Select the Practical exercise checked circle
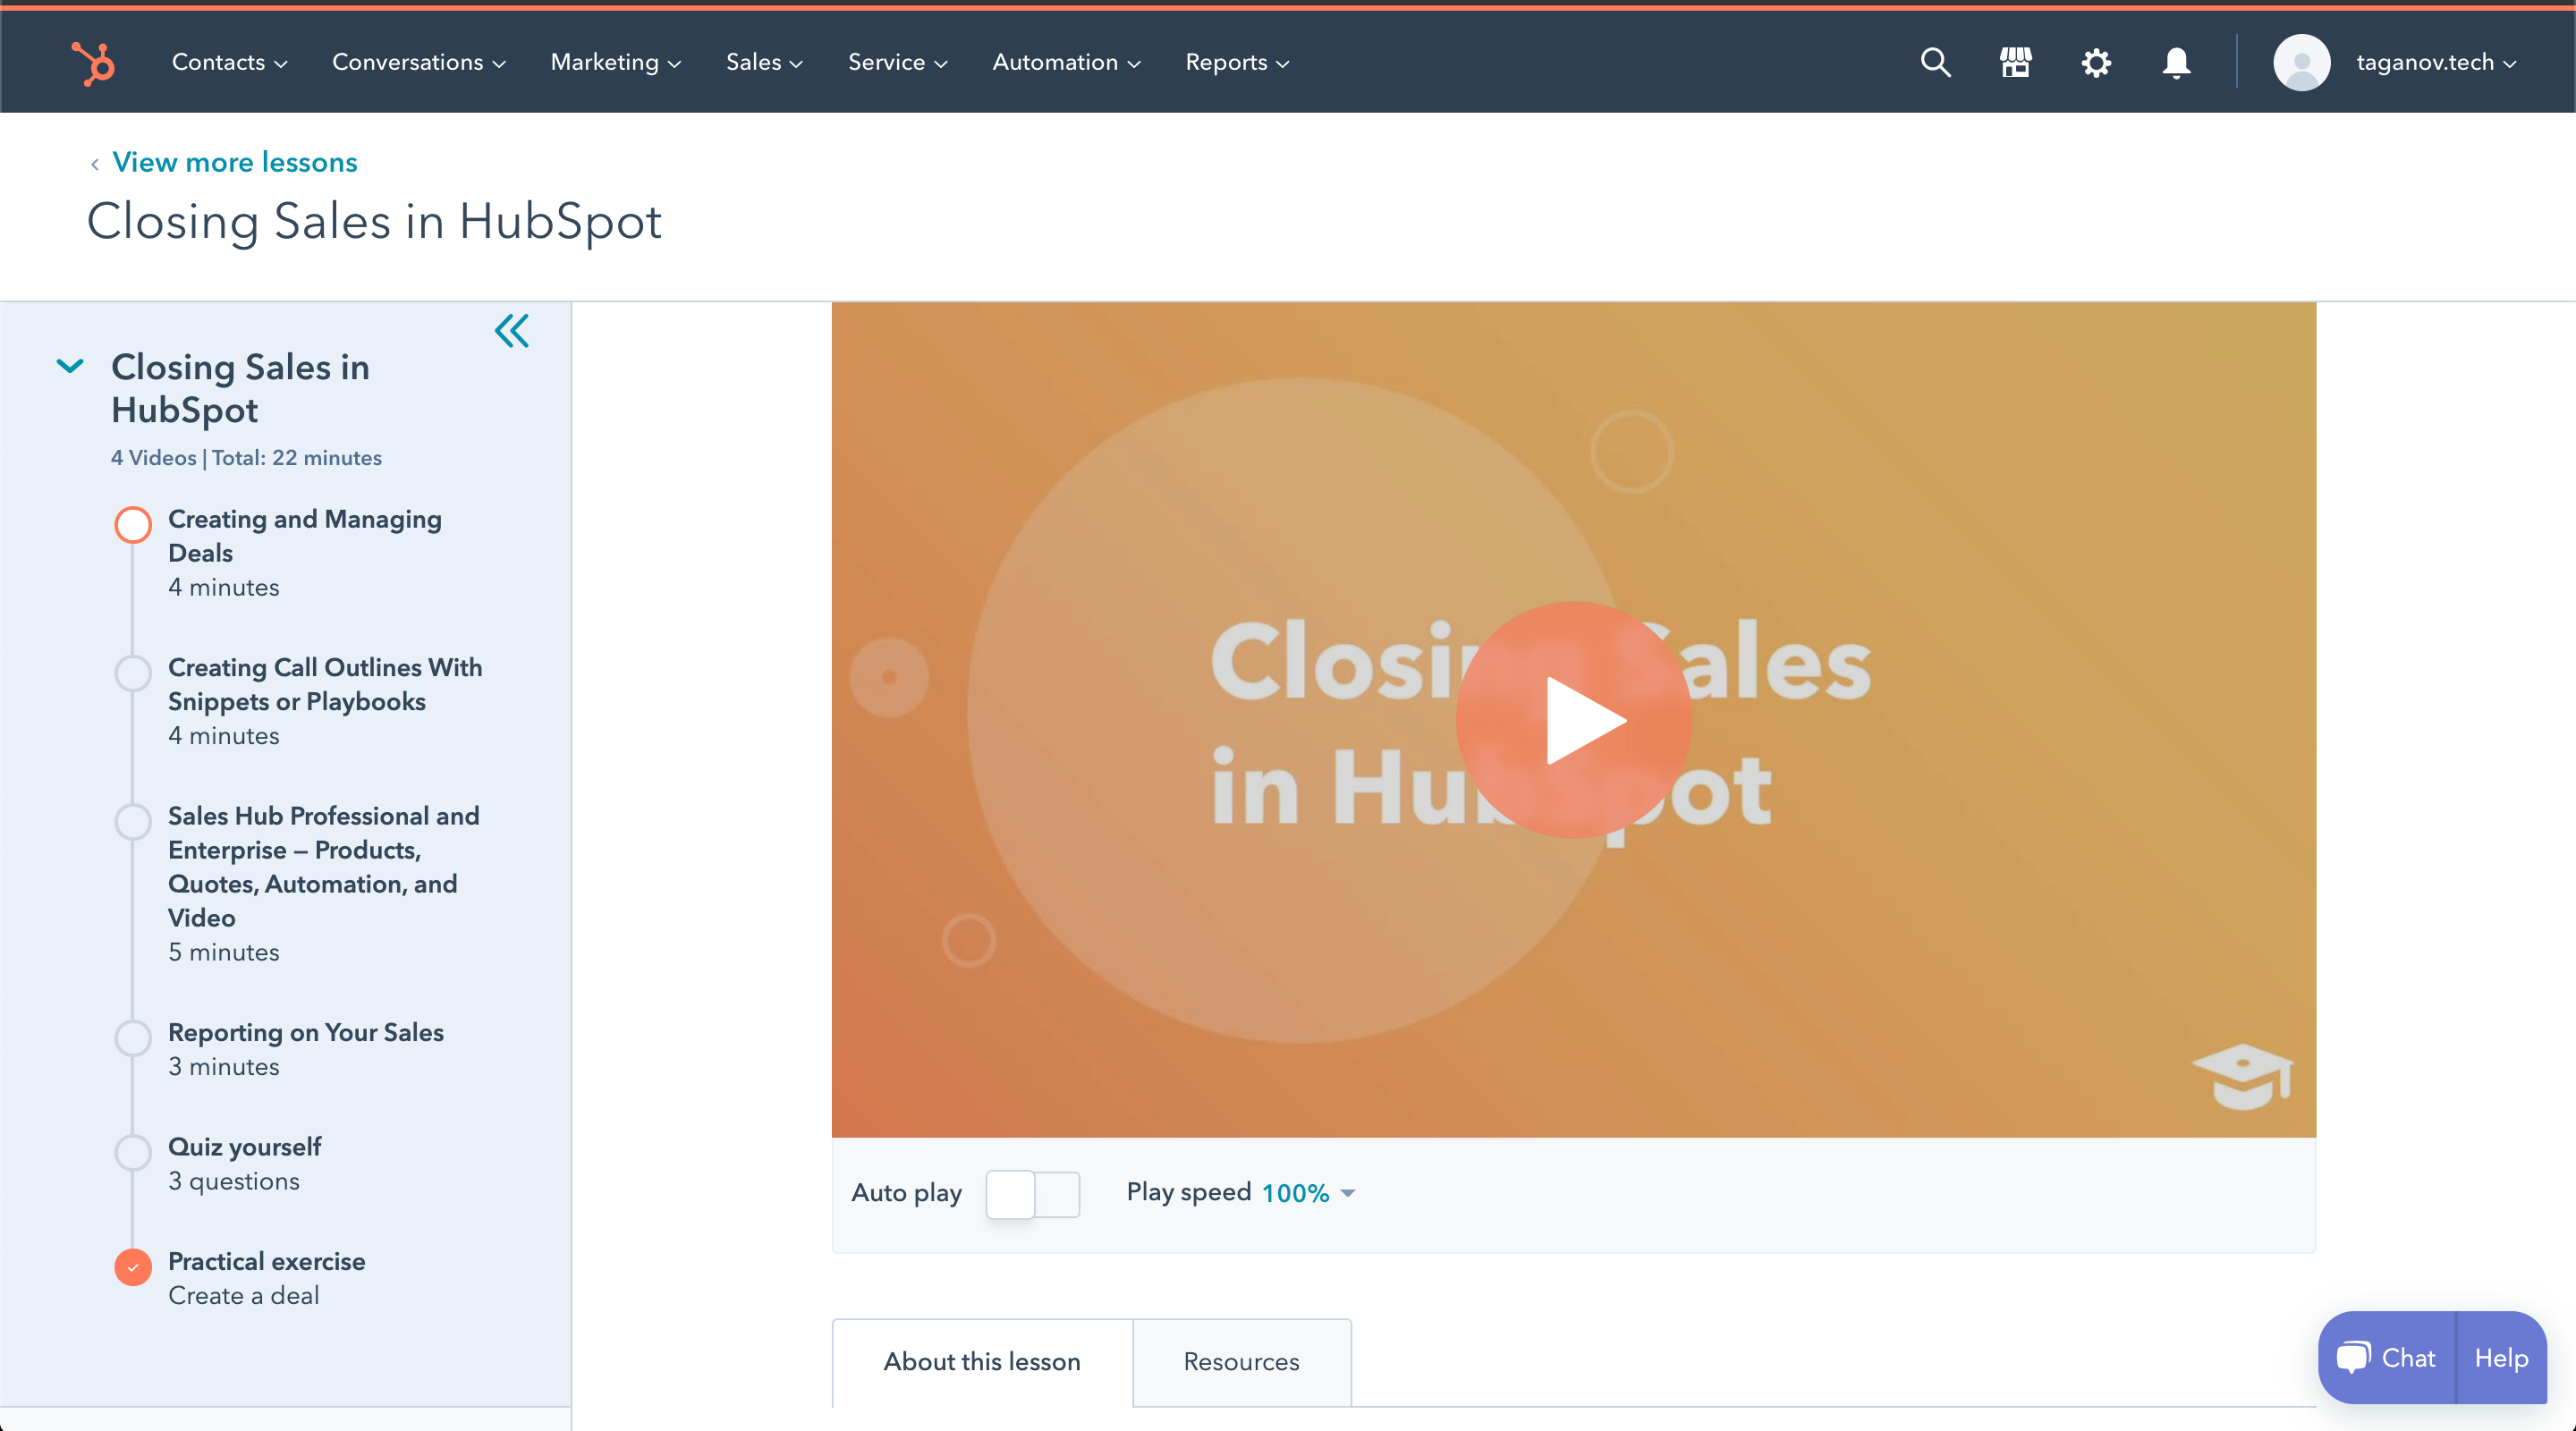This screenshot has width=2576, height=1431. 133,1267
